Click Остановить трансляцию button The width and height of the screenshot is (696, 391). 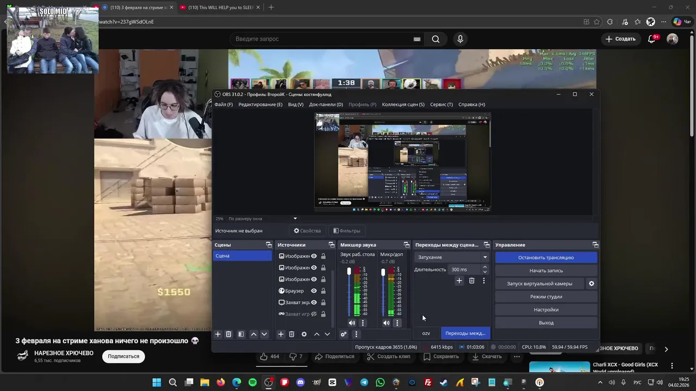click(x=546, y=257)
